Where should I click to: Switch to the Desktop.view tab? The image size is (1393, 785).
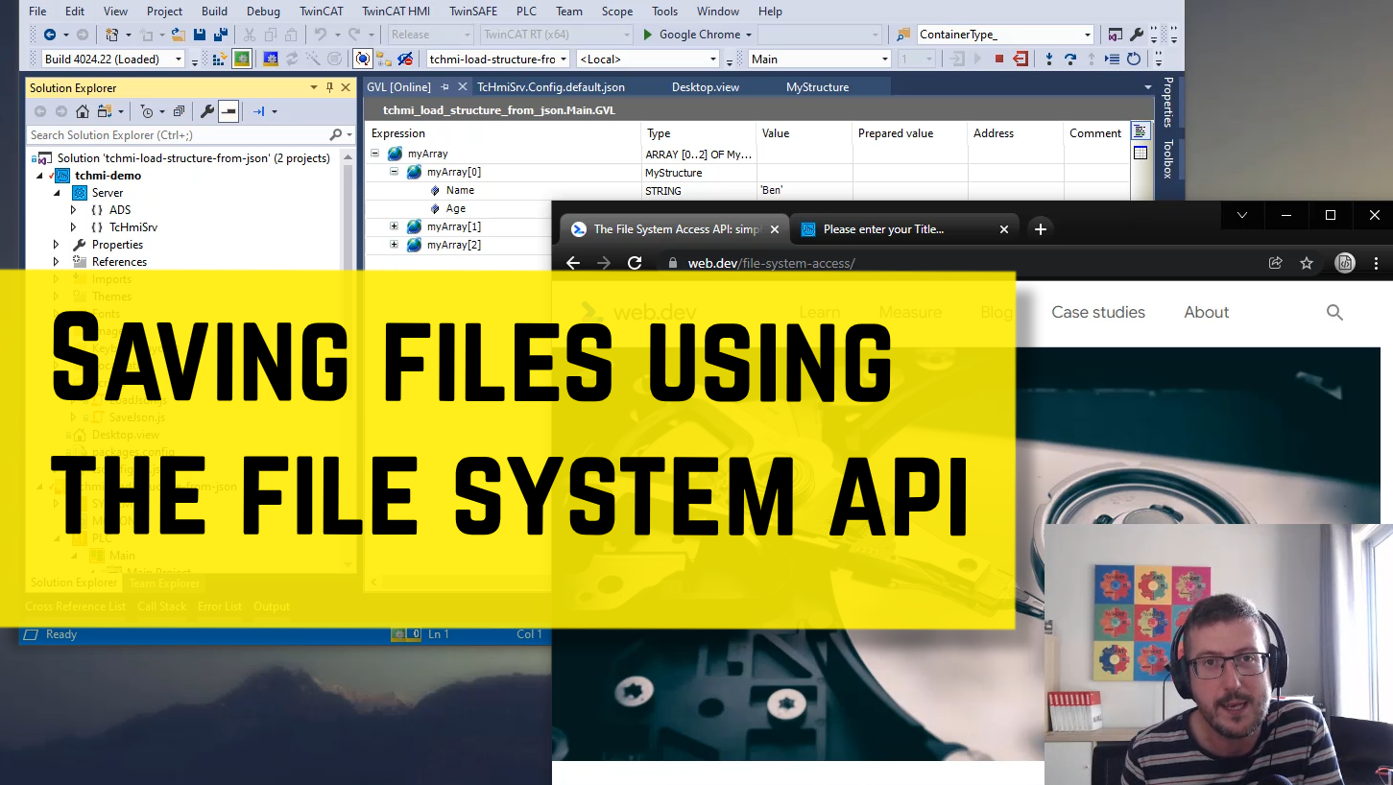point(706,87)
